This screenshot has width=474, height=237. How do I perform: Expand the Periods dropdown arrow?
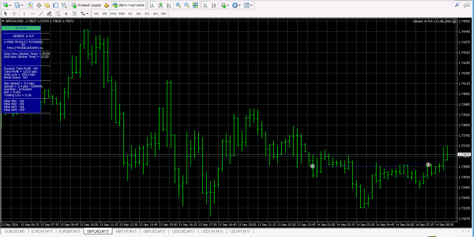[240, 5]
